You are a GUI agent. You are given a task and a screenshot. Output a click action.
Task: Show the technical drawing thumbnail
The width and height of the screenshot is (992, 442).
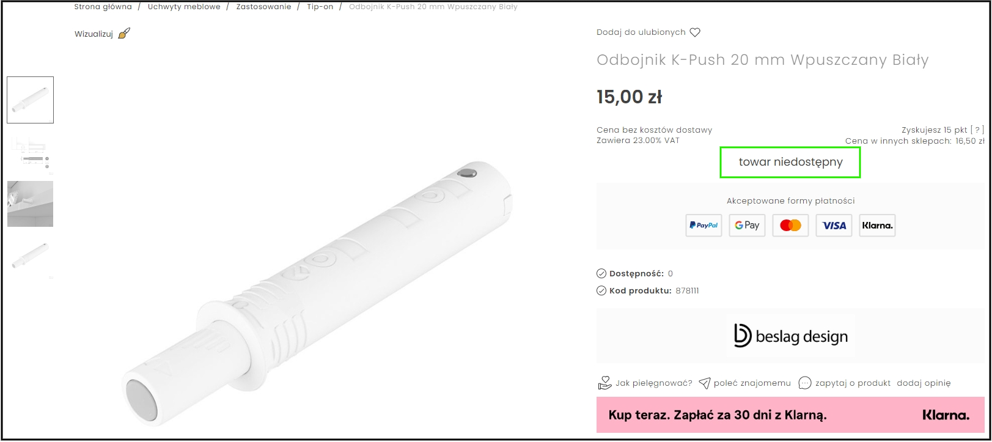pyautogui.click(x=30, y=152)
